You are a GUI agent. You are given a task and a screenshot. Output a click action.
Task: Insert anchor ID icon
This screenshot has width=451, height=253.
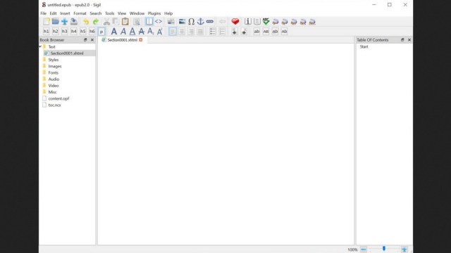(200, 22)
